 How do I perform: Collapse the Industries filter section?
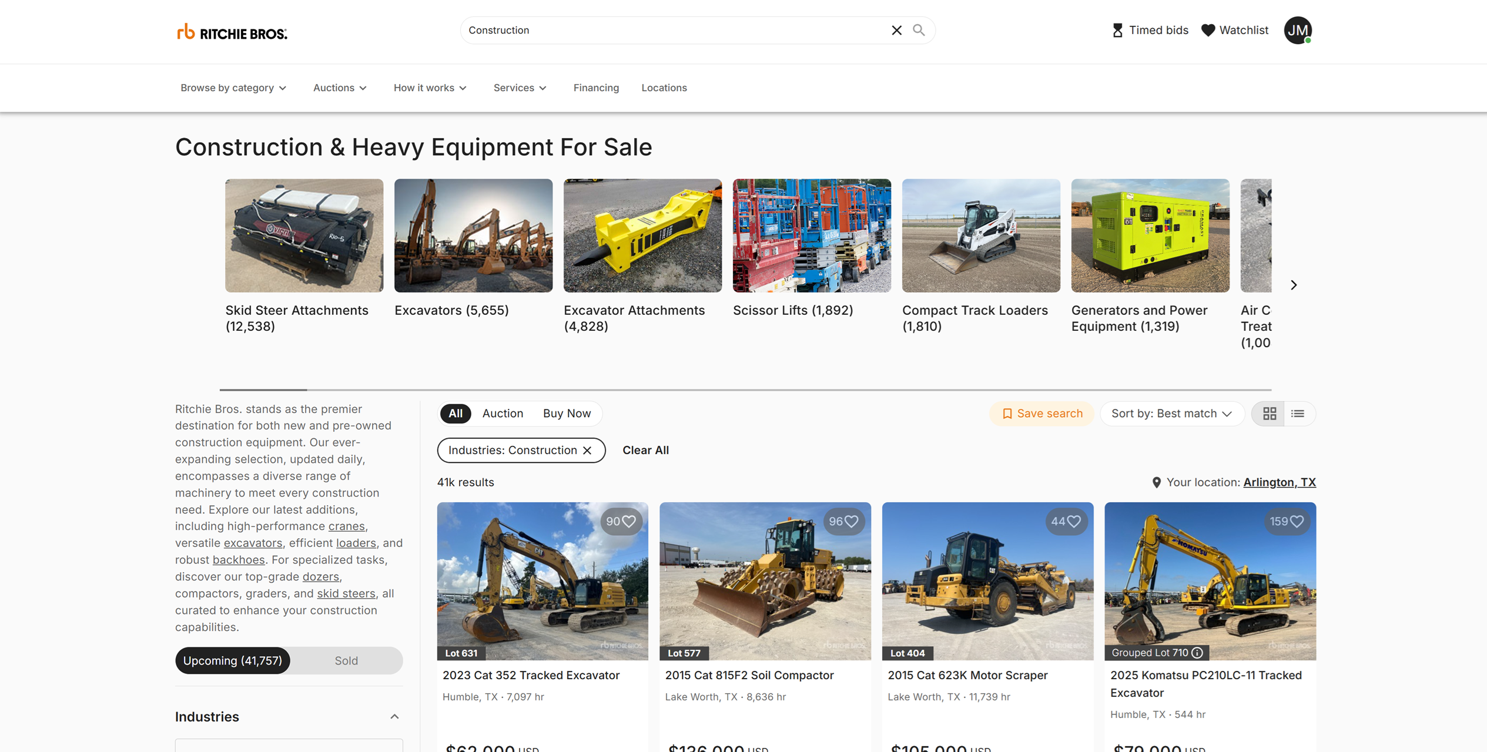tap(394, 717)
